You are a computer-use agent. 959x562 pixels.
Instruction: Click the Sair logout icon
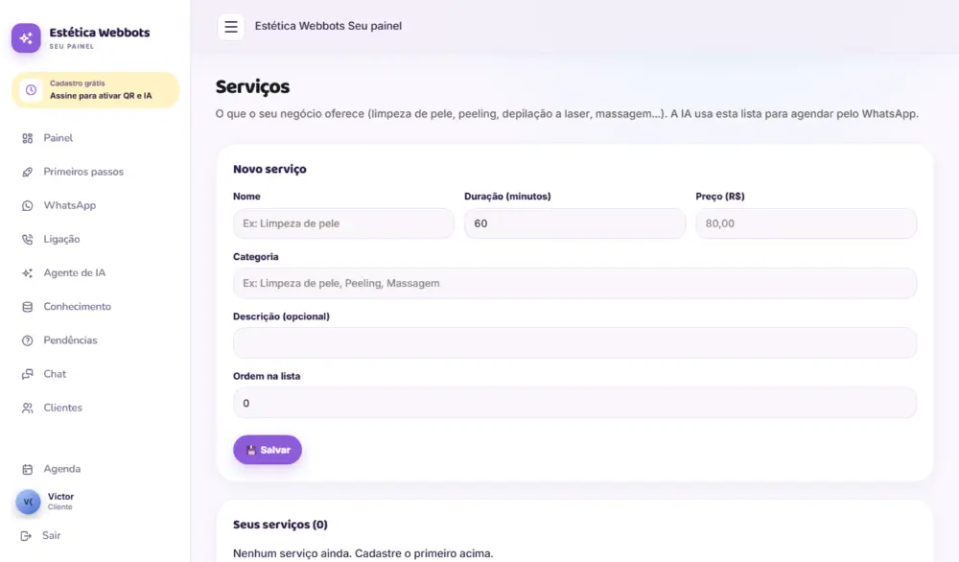(x=26, y=536)
